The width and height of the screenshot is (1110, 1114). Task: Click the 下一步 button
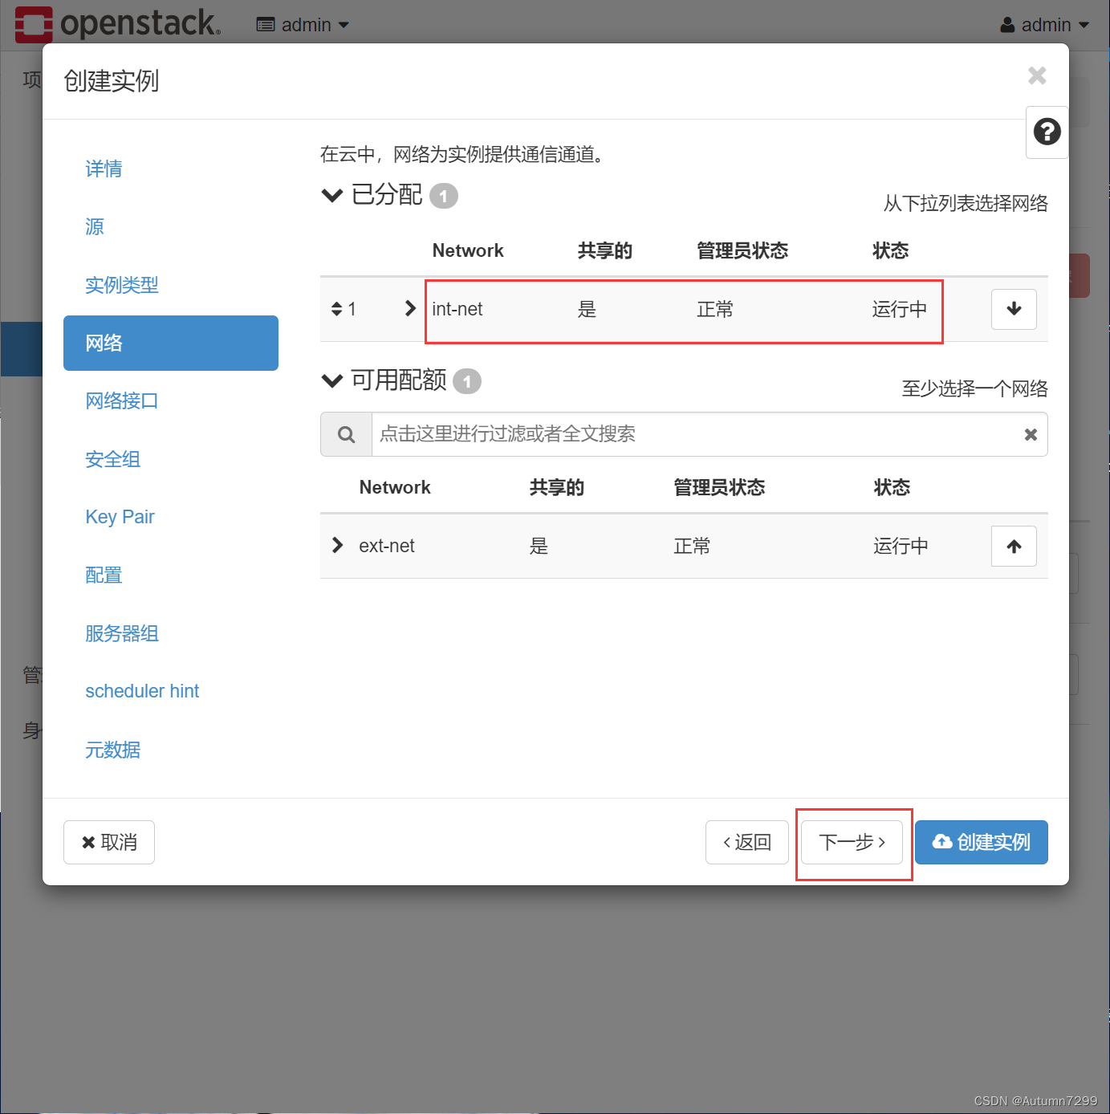click(852, 842)
